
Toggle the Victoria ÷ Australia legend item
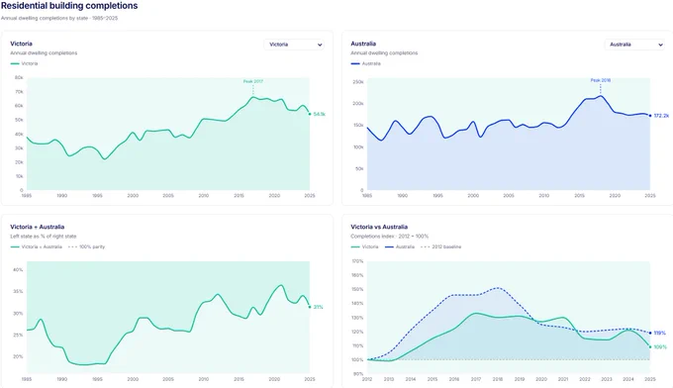(x=37, y=246)
